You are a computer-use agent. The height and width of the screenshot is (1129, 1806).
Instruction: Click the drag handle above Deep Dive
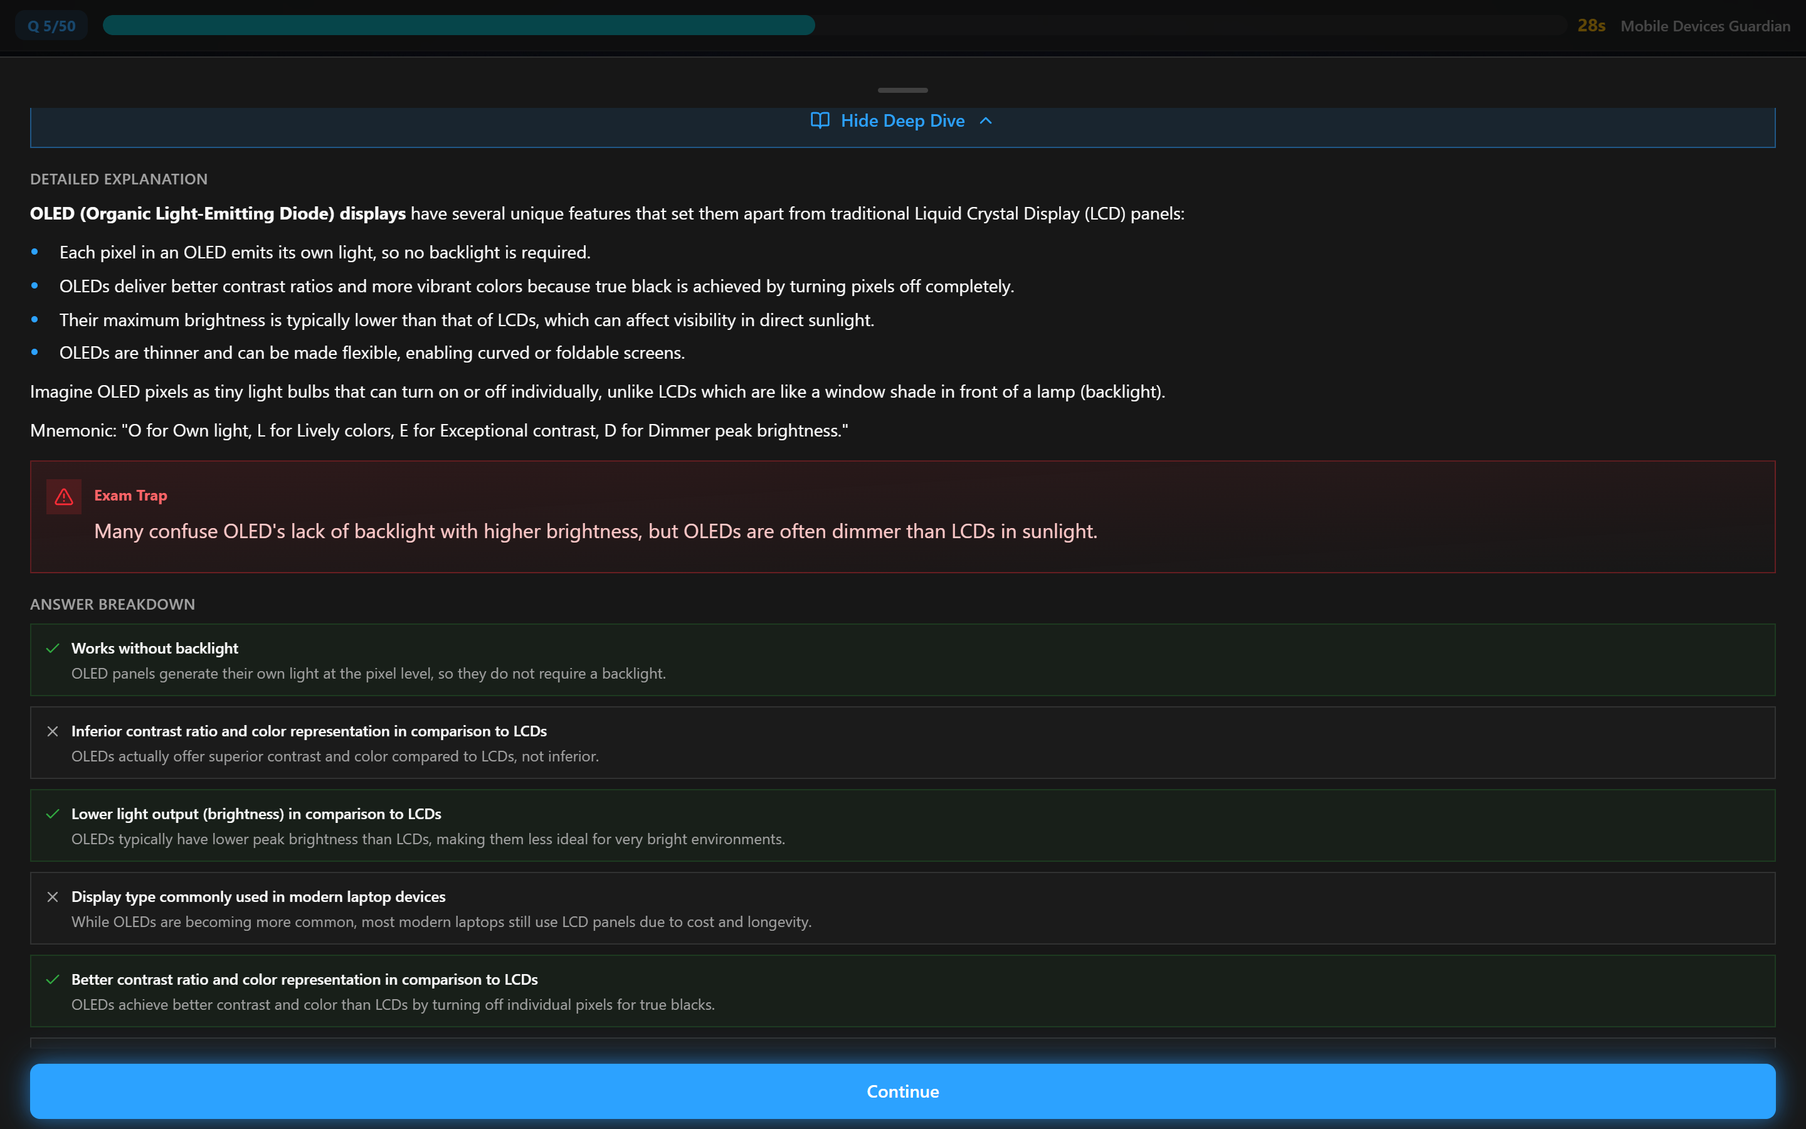click(x=902, y=90)
